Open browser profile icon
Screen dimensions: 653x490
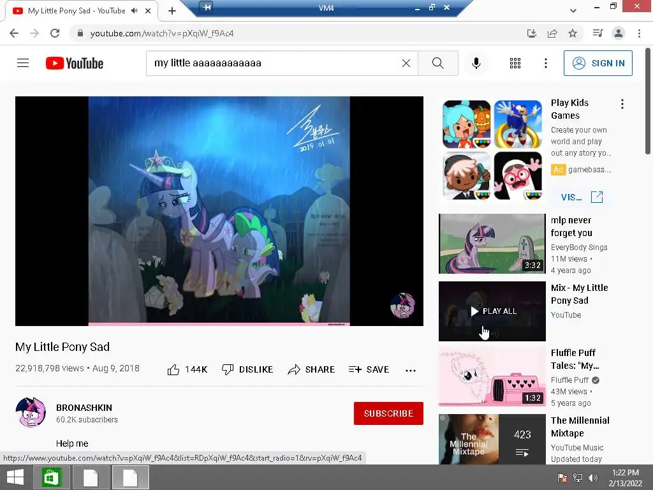pyautogui.click(x=619, y=33)
